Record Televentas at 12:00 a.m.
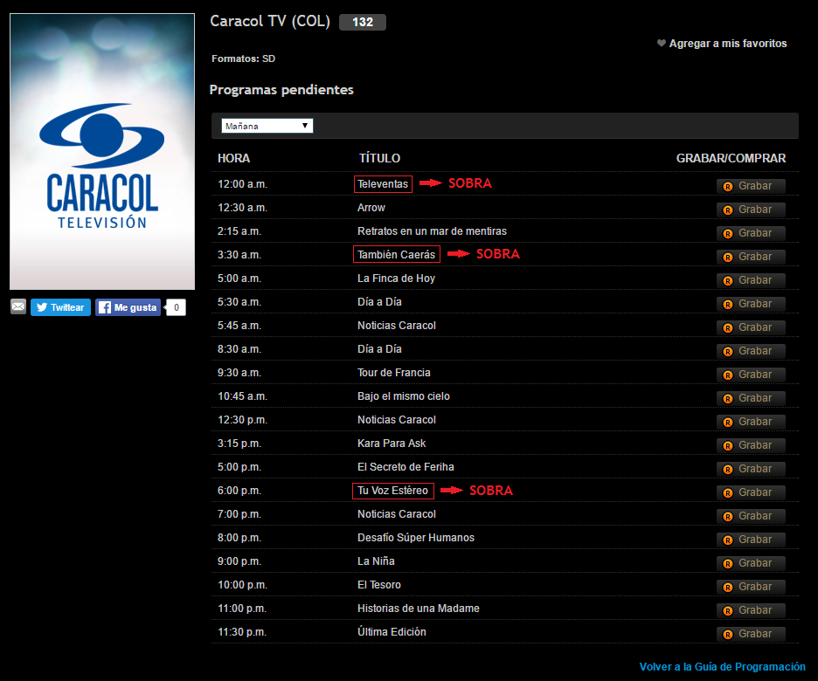The image size is (818, 681). 751,186
